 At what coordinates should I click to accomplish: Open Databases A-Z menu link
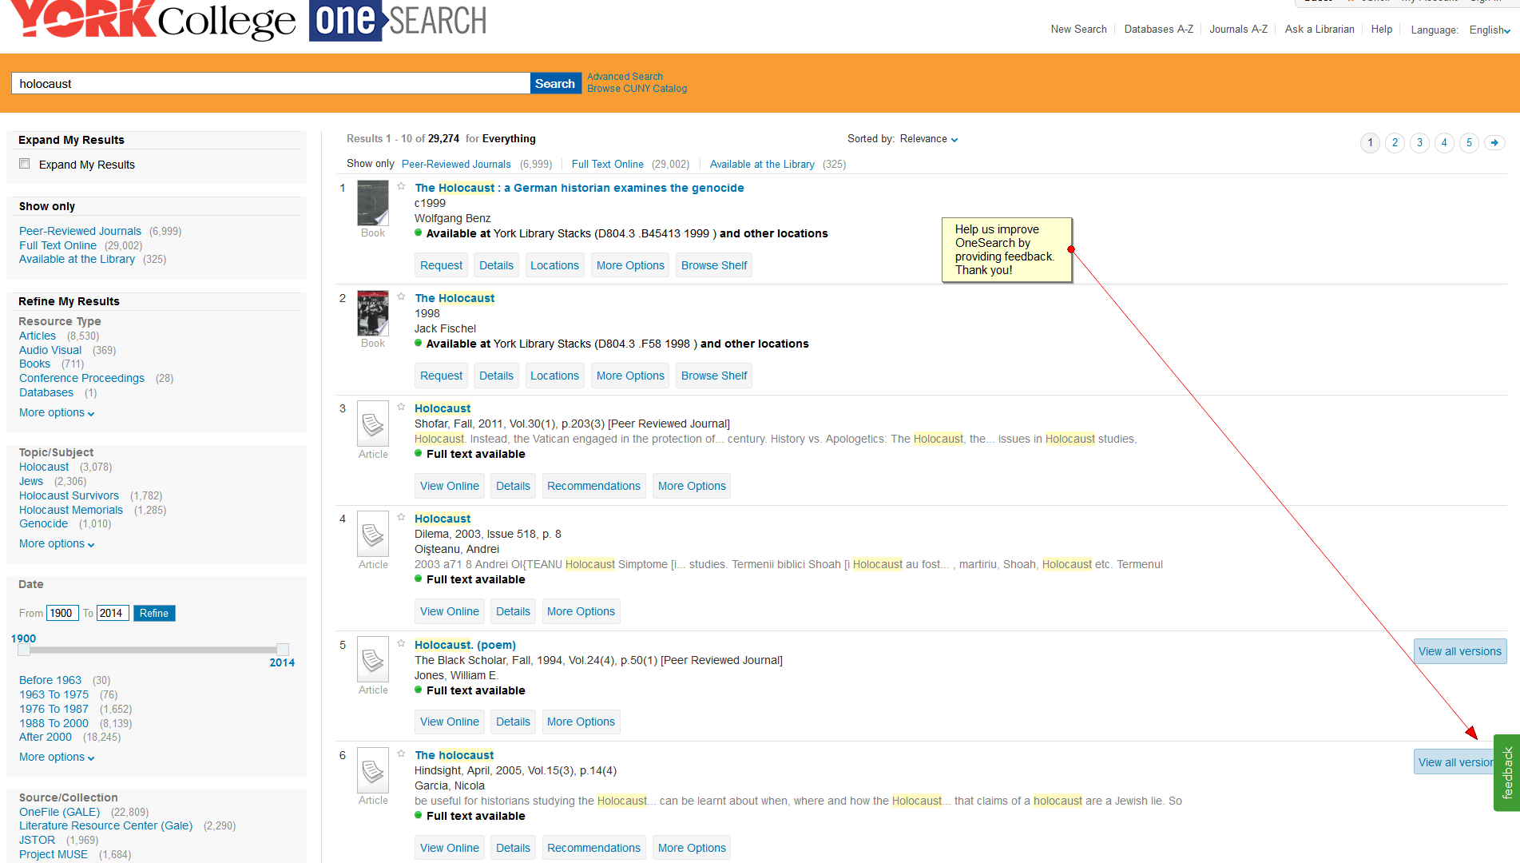(x=1158, y=30)
